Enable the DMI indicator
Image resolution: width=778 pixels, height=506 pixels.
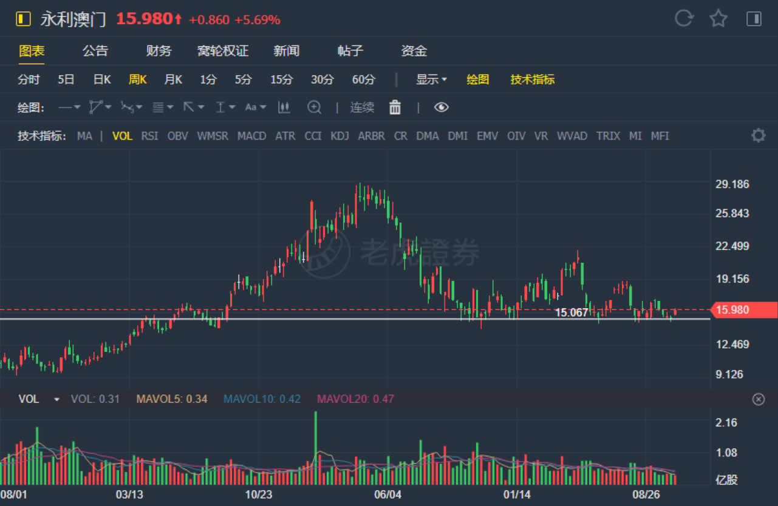tap(458, 136)
